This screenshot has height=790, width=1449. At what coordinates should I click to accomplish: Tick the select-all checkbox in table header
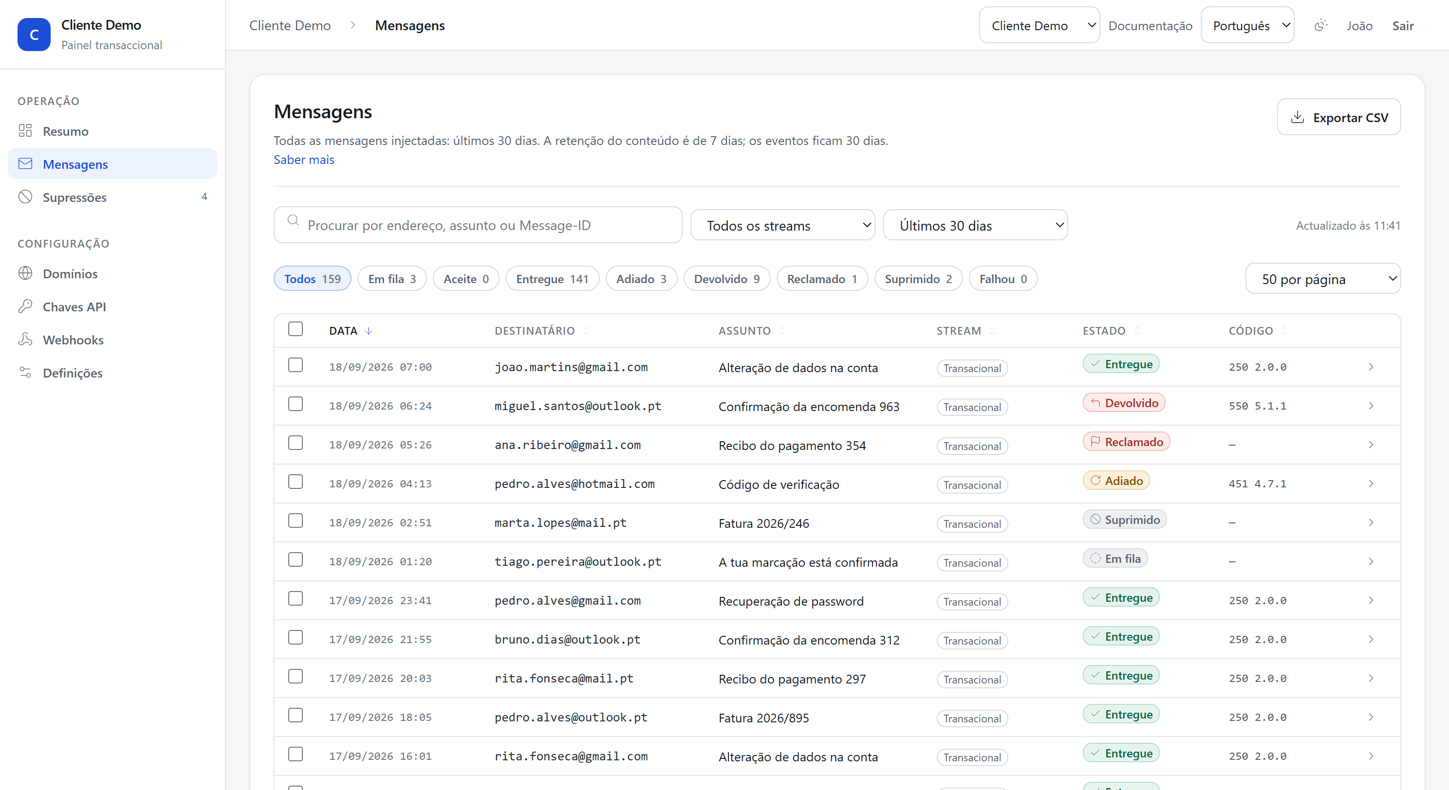[x=296, y=329]
